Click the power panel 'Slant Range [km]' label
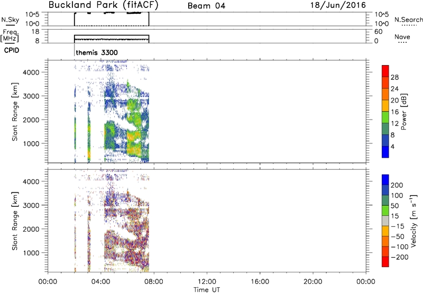This screenshot has height=293, width=423. pyautogui.click(x=15, y=112)
